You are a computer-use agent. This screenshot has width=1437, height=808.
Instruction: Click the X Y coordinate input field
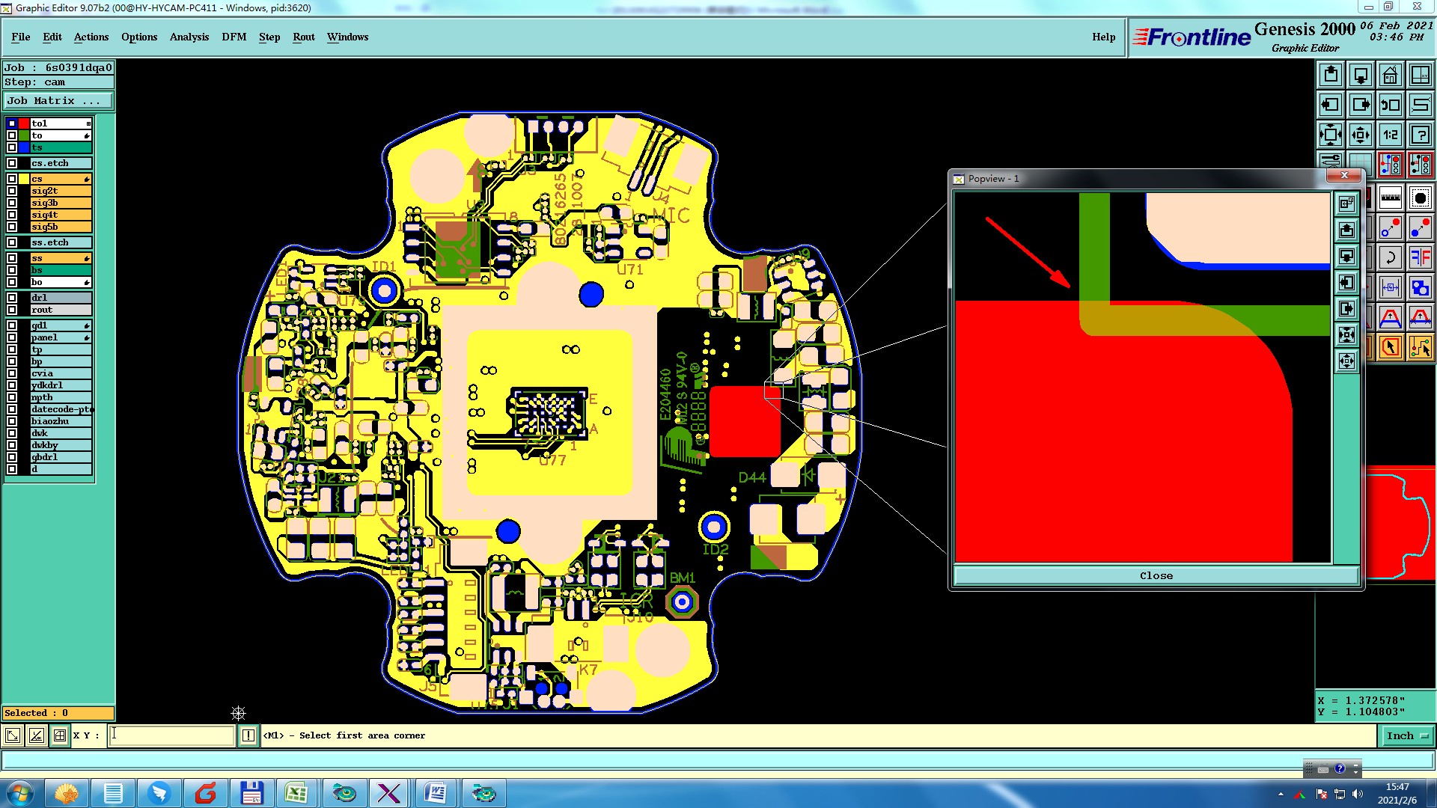coord(171,735)
